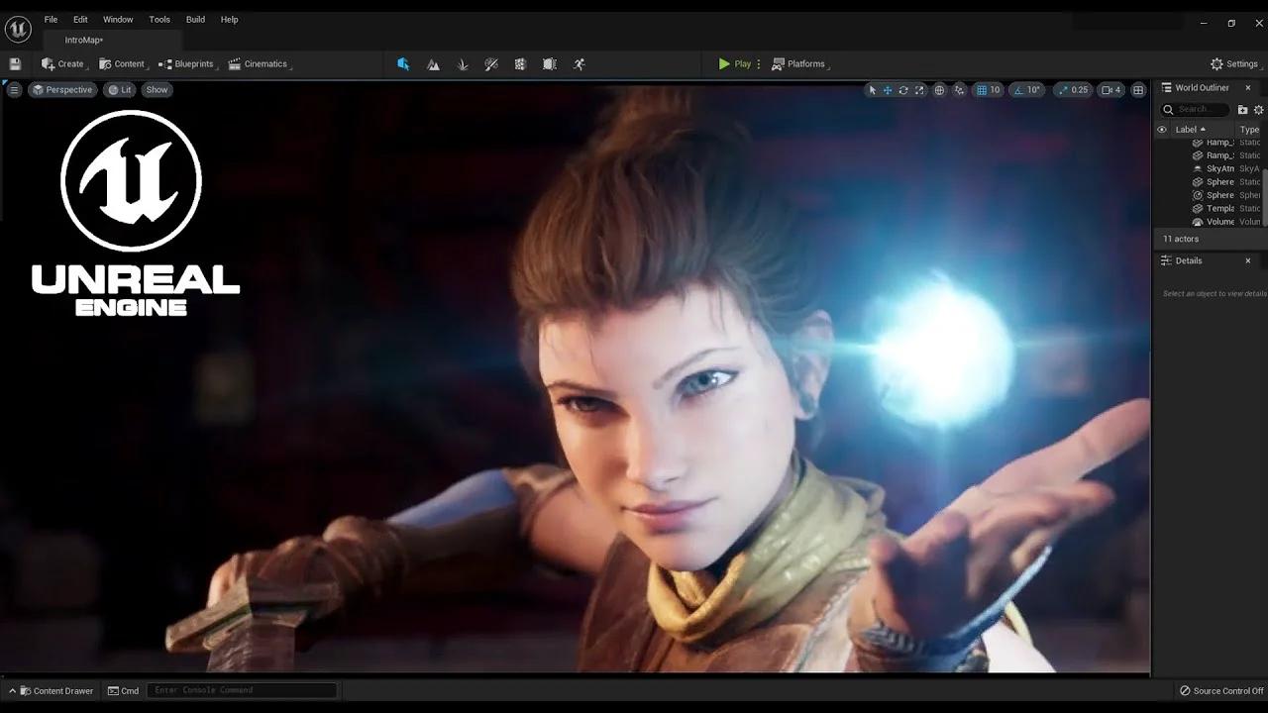The height and width of the screenshot is (713, 1268).
Task: Toggle surface snapping in viewport toolbar
Action: coord(957,89)
